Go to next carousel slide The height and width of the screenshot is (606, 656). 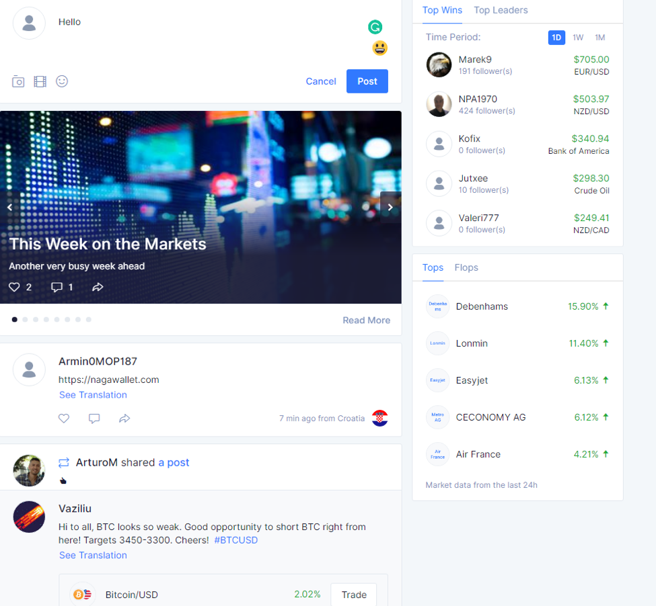pyautogui.click(x=390, y=207)
